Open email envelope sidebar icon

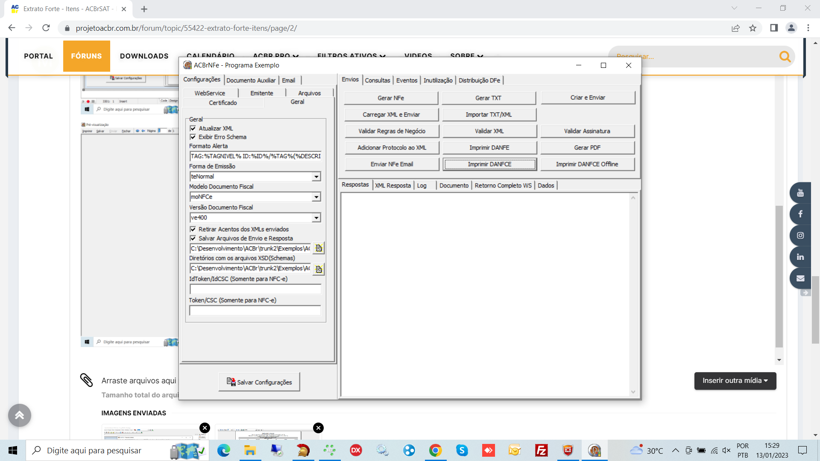click(800, 278)
